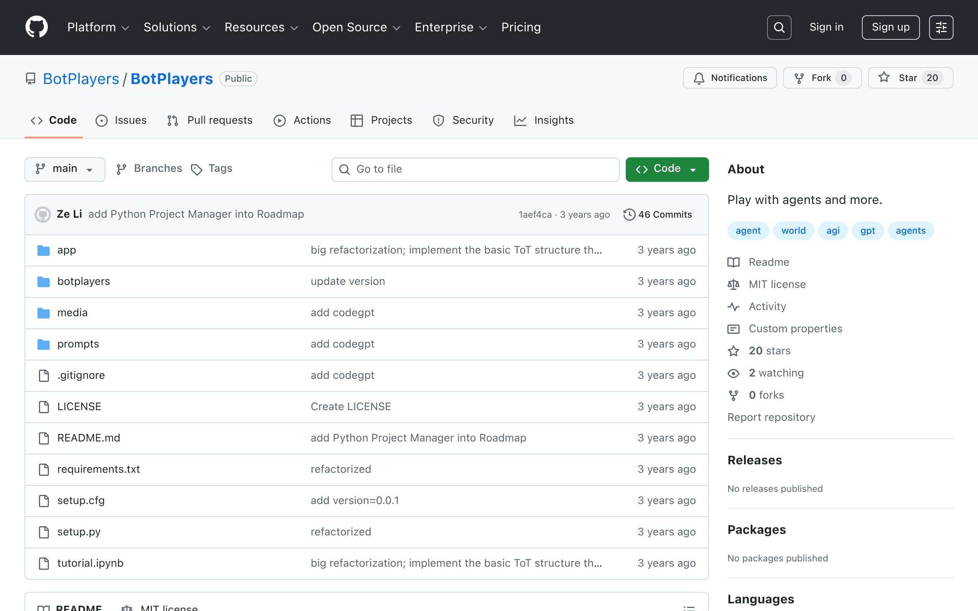This screenshot has height=611, width=978.
Task: Open commit hash 1aef4ca
Action: [x=535, y=215]
